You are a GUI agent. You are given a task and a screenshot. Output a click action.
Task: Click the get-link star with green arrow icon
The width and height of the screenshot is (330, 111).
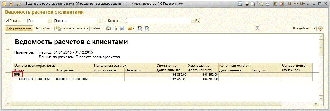click(x=261, y=4)
